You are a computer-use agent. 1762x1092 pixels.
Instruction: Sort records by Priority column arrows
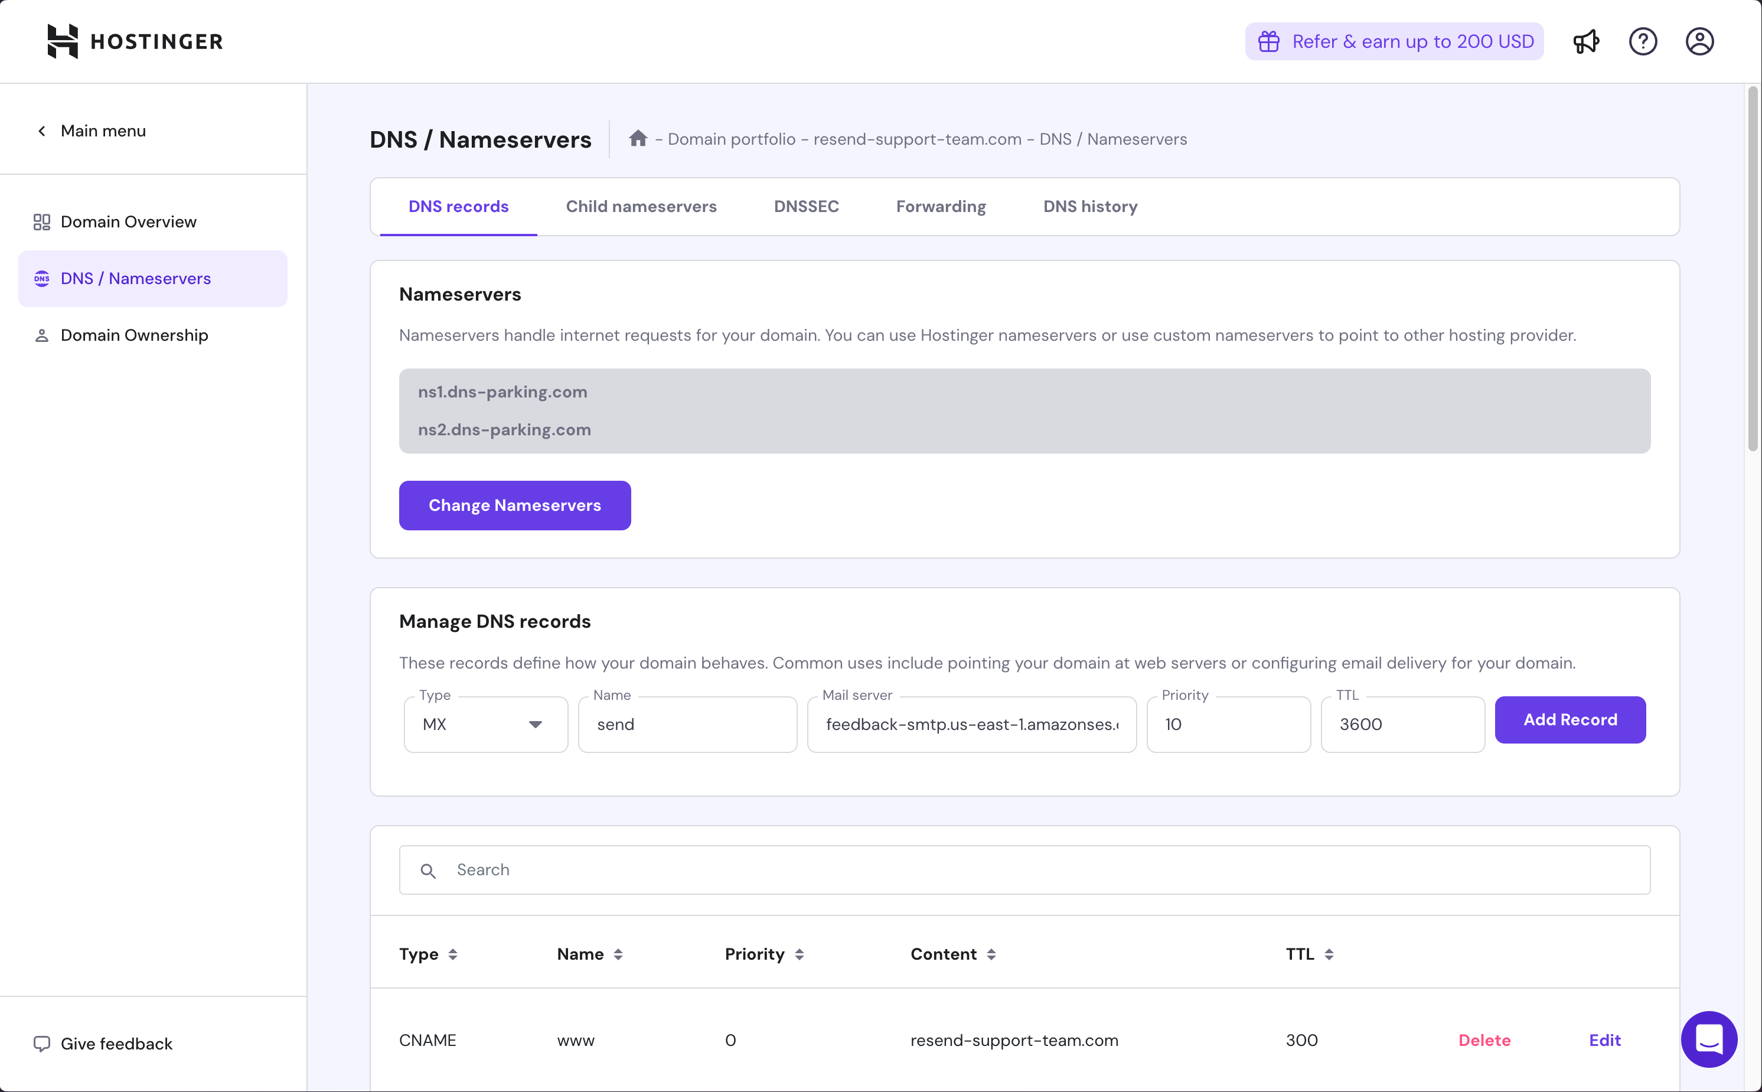tap(800, 954)
